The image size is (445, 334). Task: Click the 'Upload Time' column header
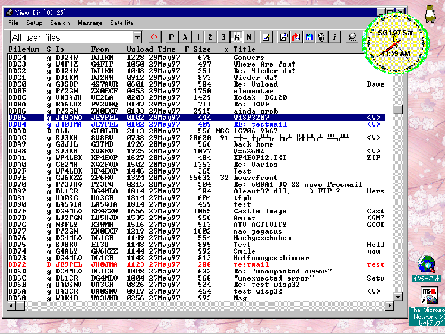pyautogui.click(x=151, y=49)
